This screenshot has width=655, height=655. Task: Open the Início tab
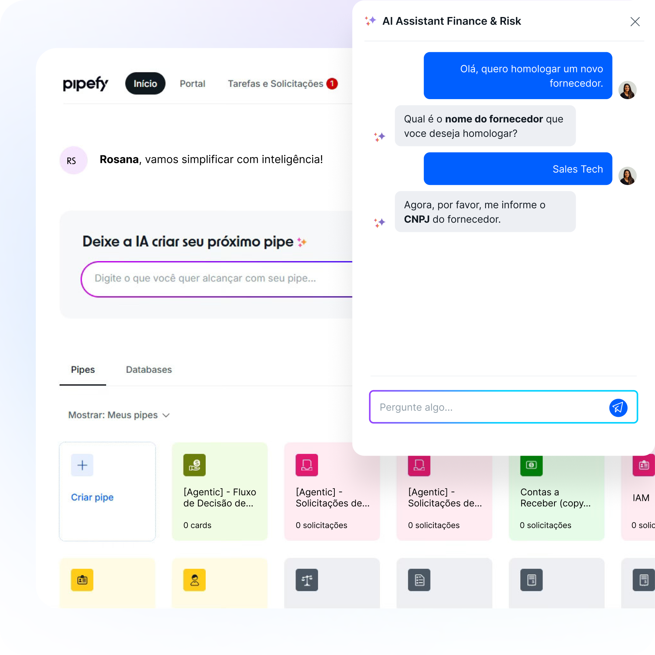145,84
